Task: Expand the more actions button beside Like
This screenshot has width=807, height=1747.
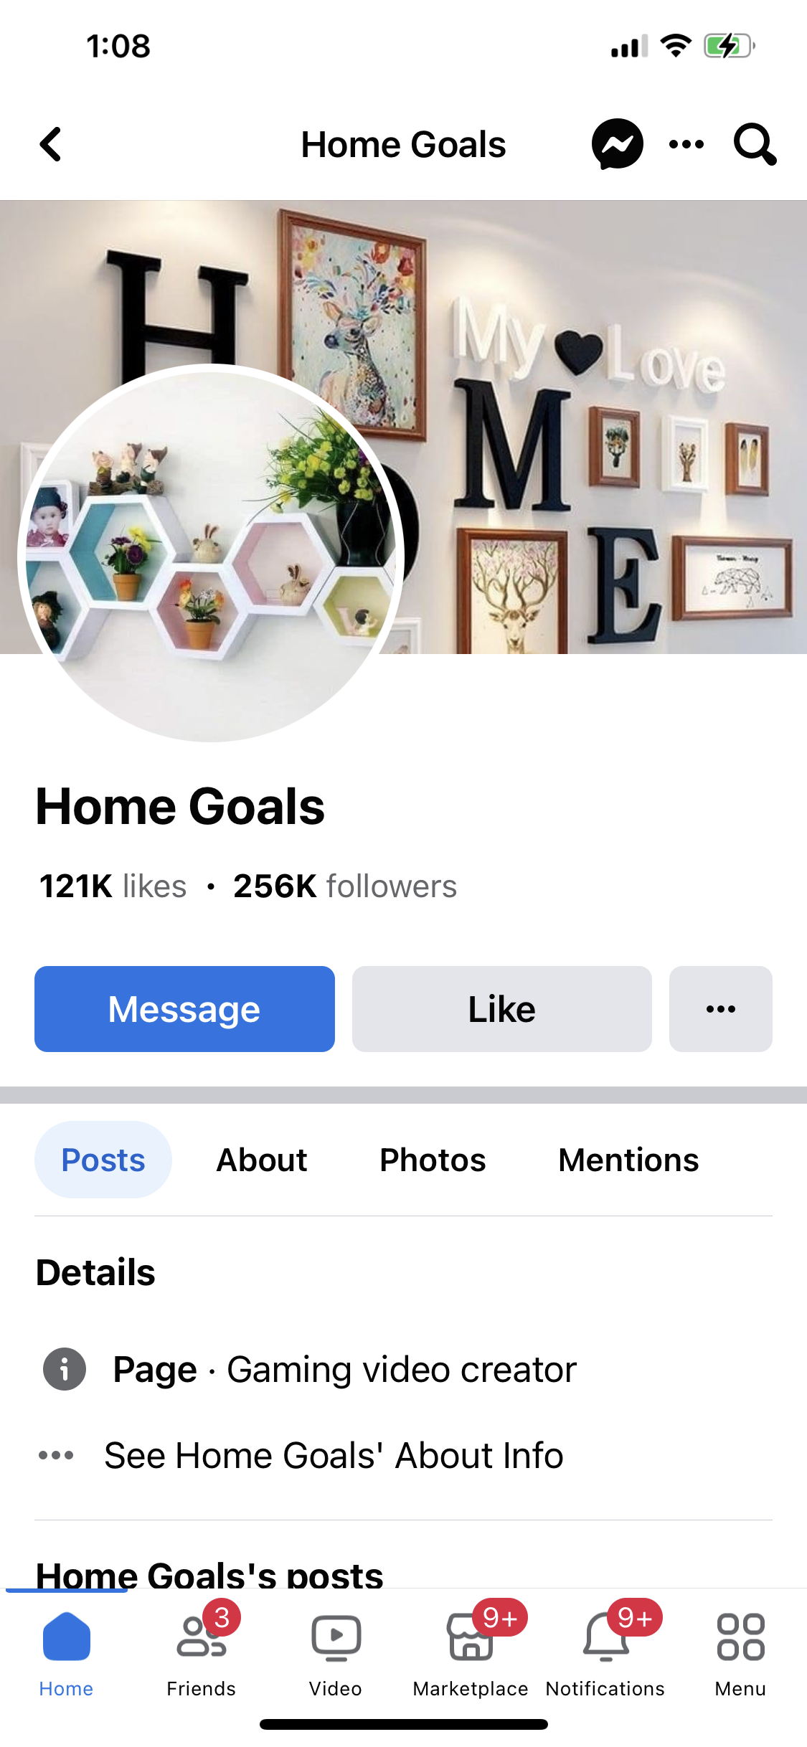Action: 720,1009
